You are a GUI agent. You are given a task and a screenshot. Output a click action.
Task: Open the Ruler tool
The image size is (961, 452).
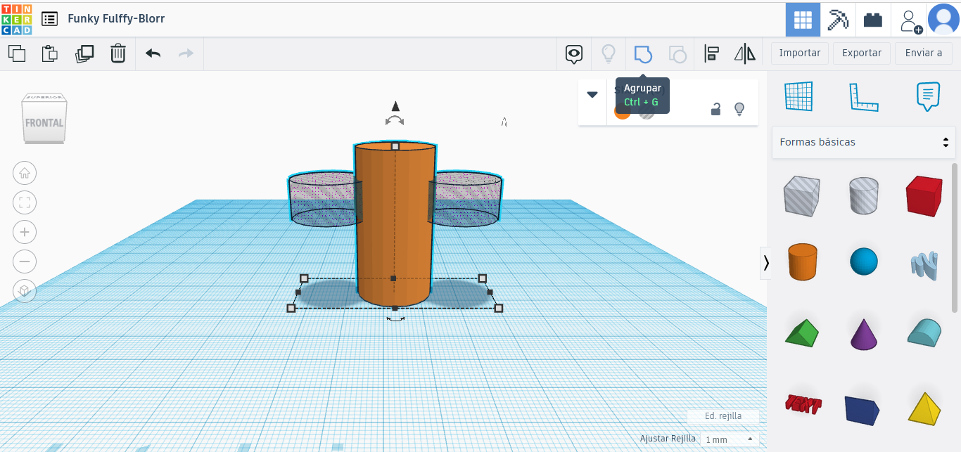tap(863, 96)
